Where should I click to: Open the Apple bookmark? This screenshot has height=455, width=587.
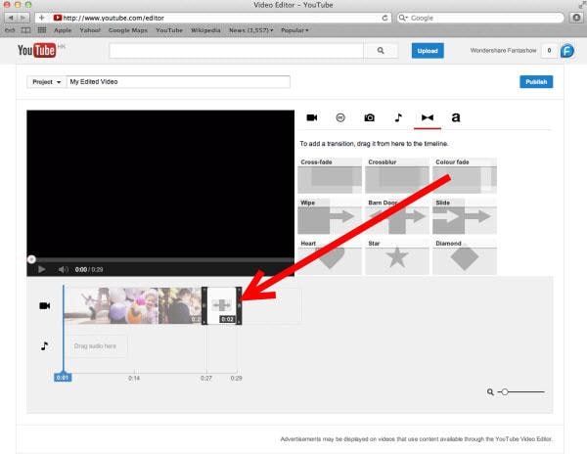coord(63,30)
